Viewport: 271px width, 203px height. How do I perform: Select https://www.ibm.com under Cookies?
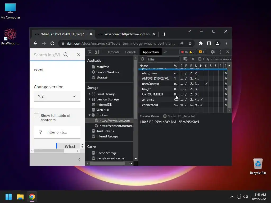click(115, 121)
